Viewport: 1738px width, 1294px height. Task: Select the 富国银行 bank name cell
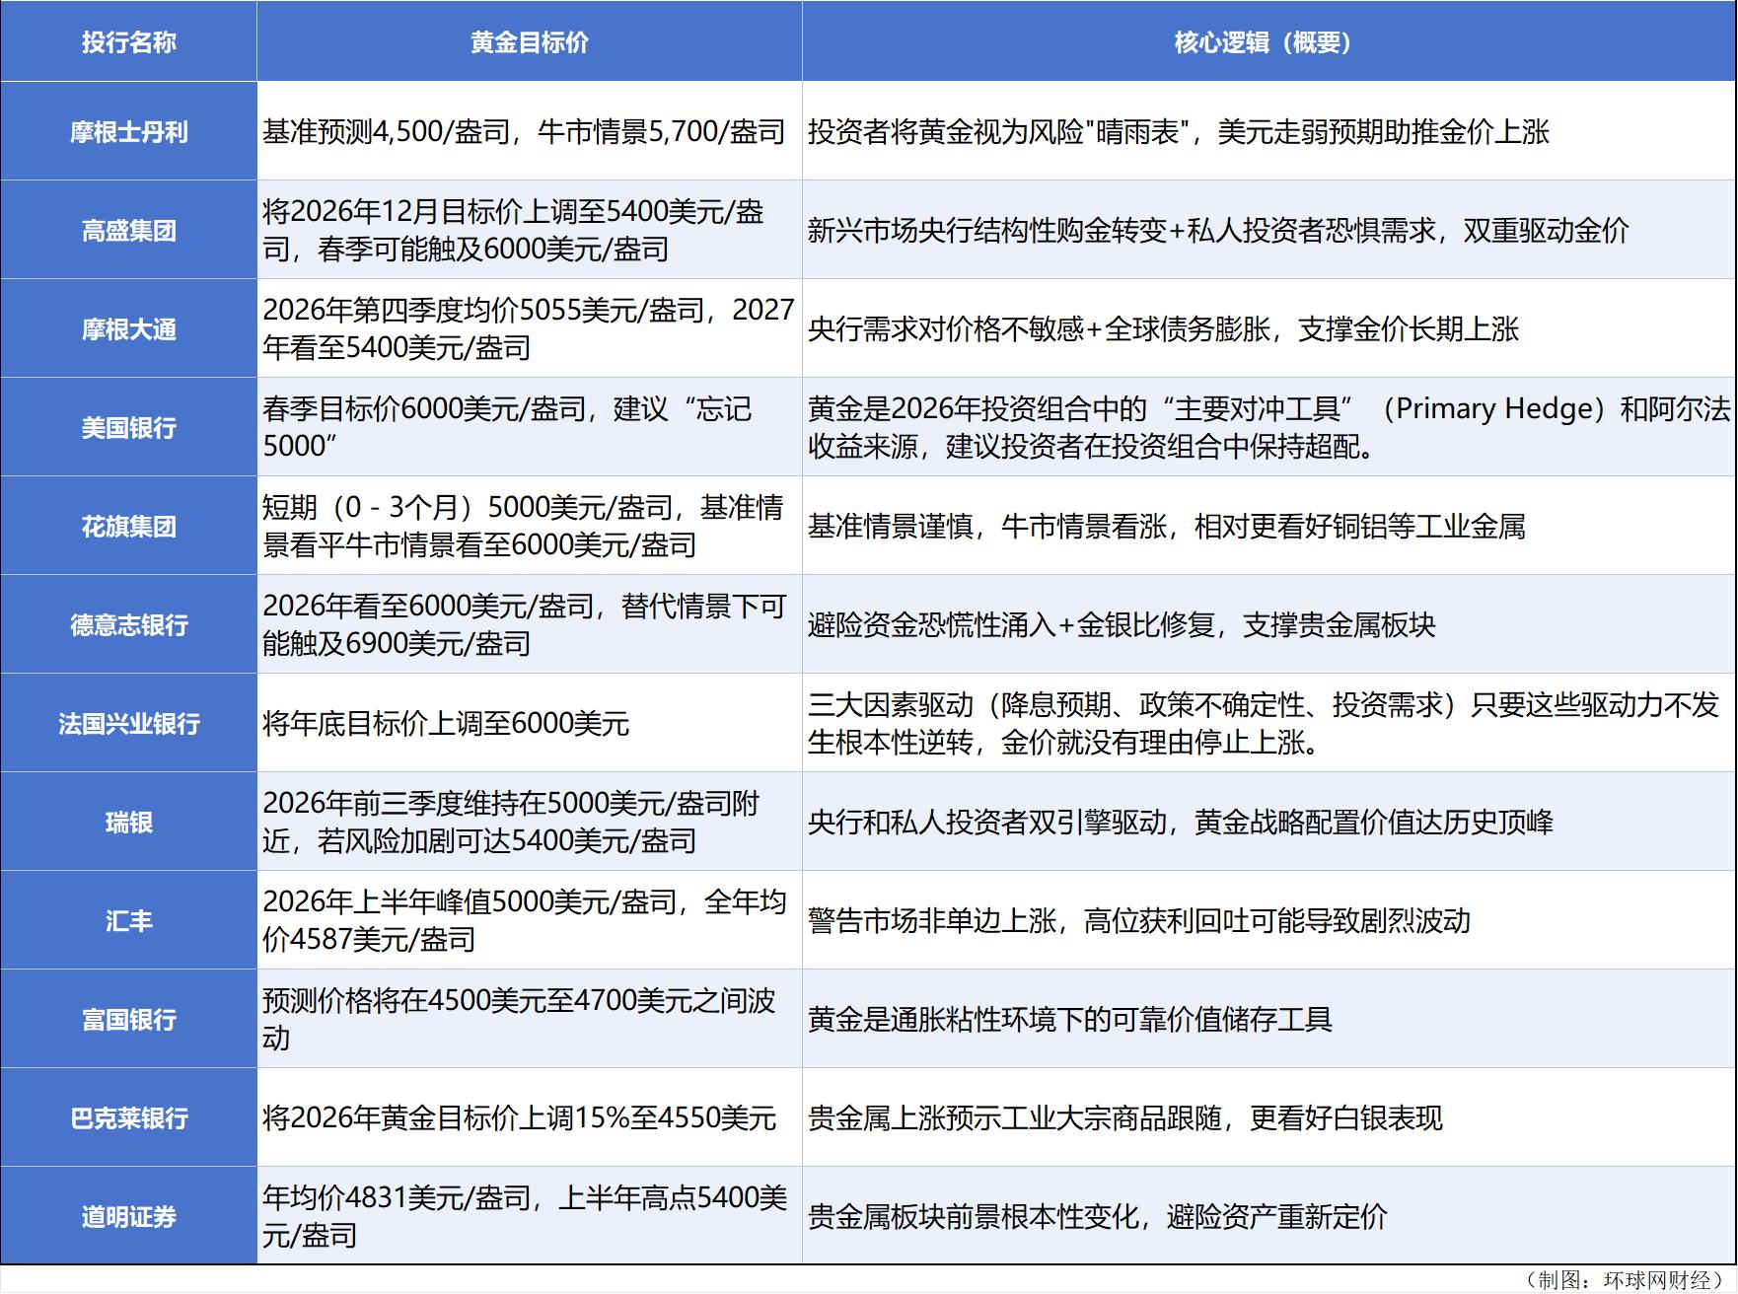[128, 1018]
